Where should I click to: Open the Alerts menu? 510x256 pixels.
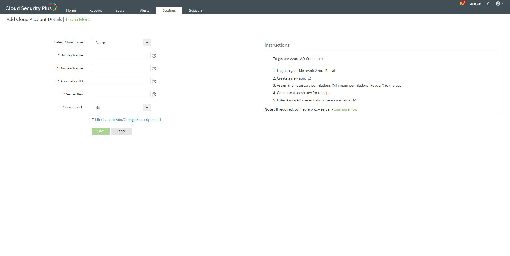click(144, 10)
